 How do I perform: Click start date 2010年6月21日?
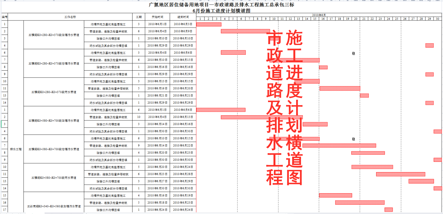(158, 95)
